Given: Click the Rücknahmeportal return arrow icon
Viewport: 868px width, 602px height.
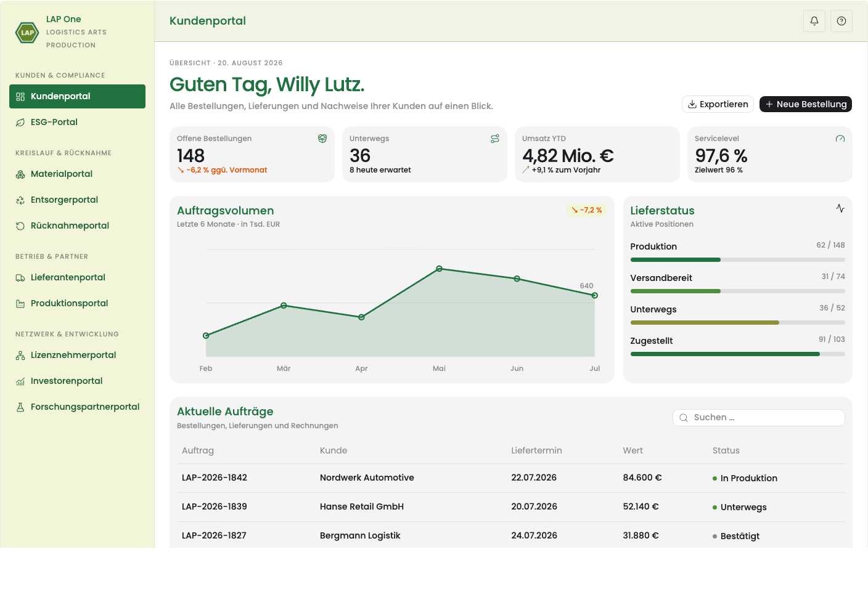Looking at the screenshot, I should tap(20, 226).
